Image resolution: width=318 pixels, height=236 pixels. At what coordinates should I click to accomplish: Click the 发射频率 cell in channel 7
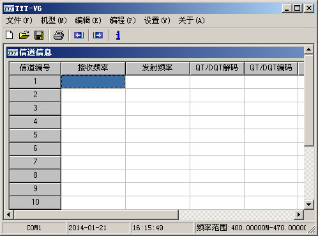coord(158,162)
